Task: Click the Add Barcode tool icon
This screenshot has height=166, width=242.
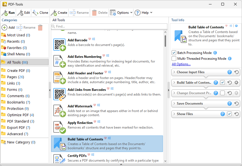Action: point(59,45)
